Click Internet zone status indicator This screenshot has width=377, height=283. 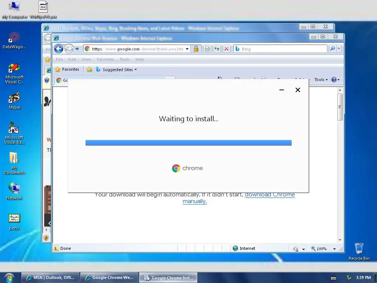244,248
